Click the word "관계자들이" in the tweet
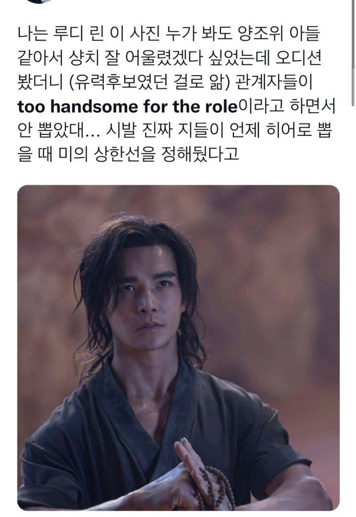 [273, 82]
